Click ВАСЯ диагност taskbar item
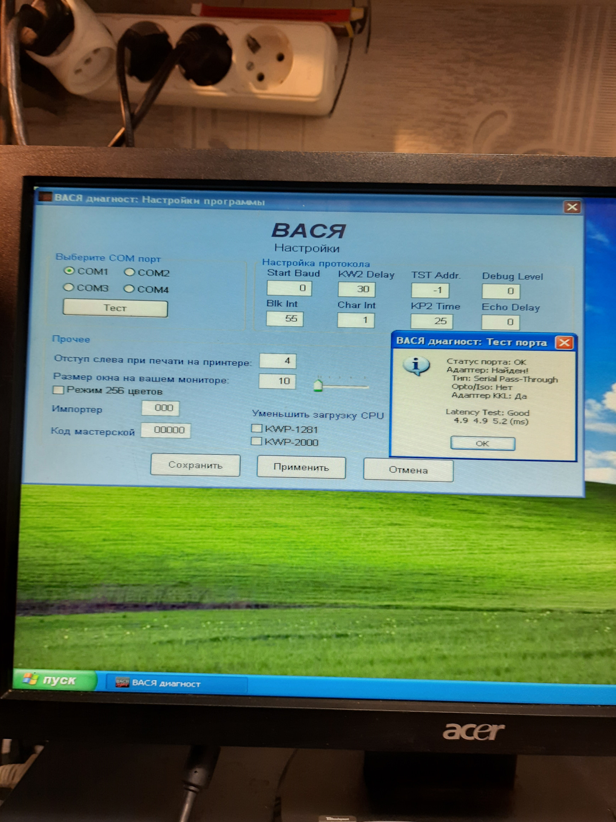The width and height of the screenshot is (616, 822). pyautogui.click(x=176, y=683)
